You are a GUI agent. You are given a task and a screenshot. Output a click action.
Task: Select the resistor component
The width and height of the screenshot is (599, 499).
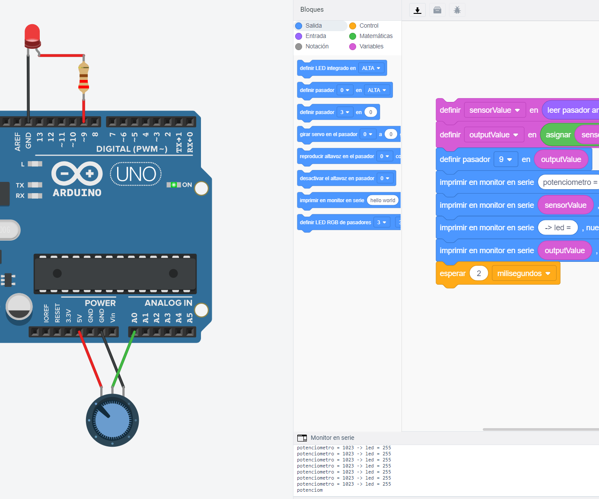(x=83, y=78)
